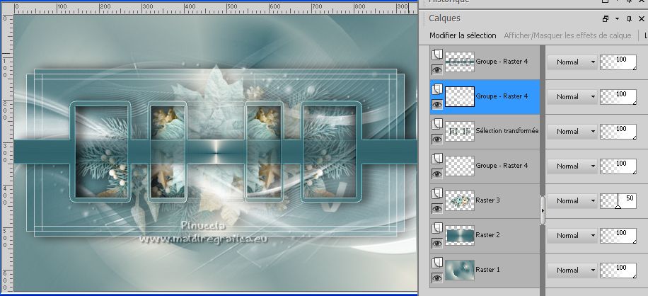Select the Raster 3 layer thumbnail
Image resolution: width=648 pixels, height=296 pixels.
coord(460,200)
